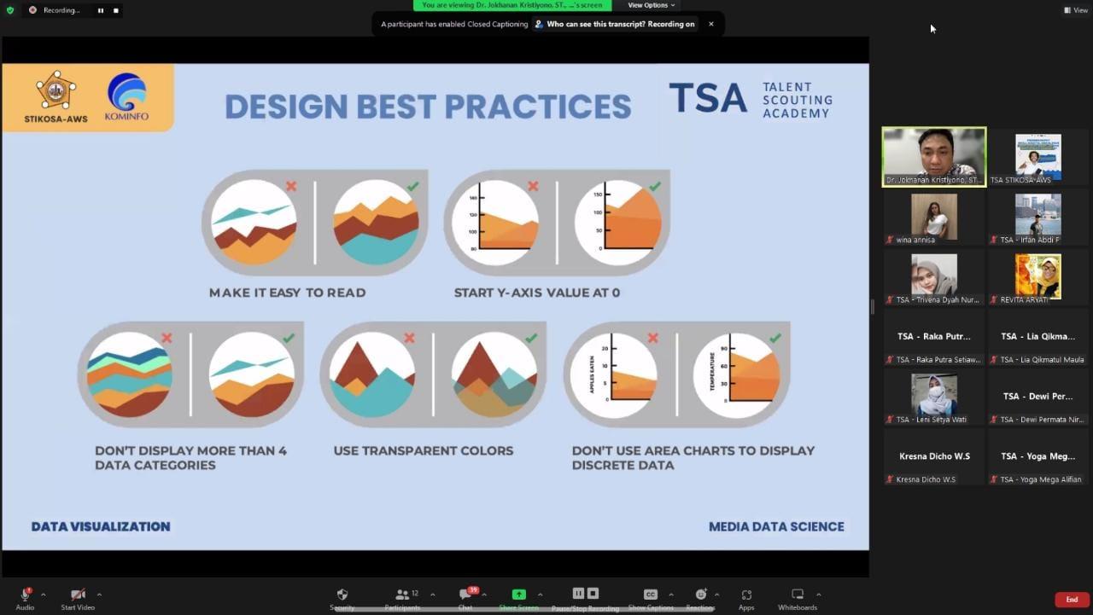Select TSA - Trivena Dyah Nur video tile
Viewport: 1093px width, 615px height.
click(x=934, y=276)
